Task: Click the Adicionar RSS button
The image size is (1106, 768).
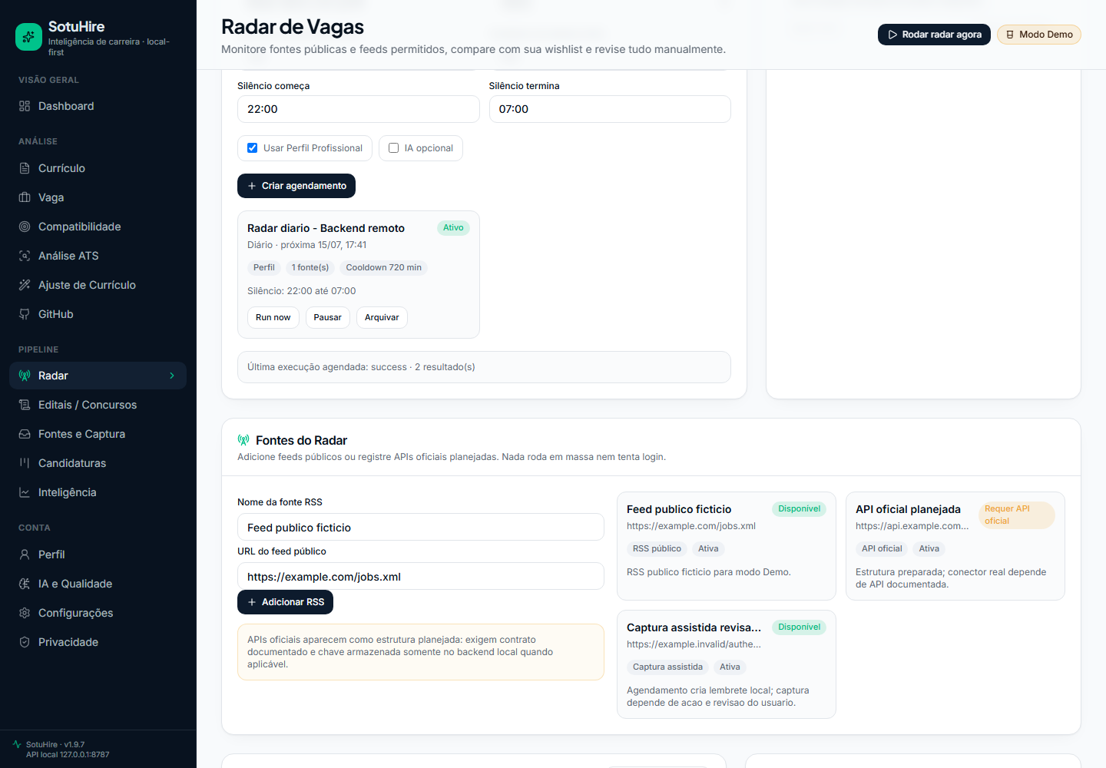Action: tap(285, 602)
